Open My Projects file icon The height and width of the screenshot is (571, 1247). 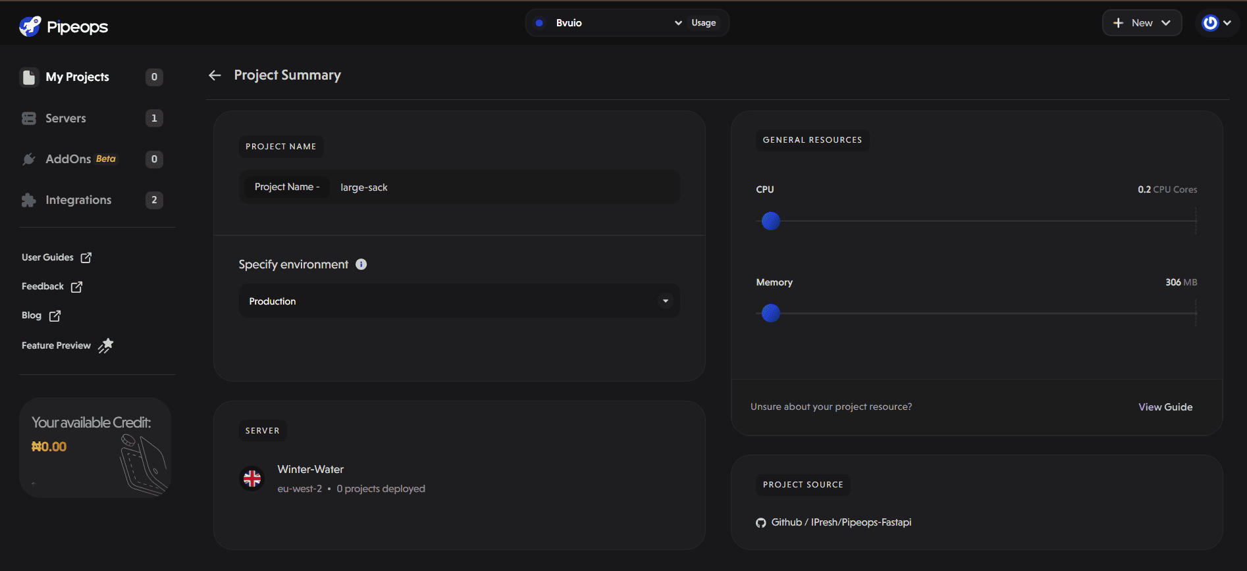tap(29, 77)
